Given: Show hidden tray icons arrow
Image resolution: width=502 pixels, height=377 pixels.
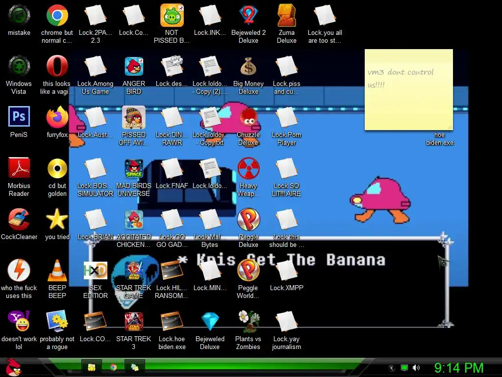Looking at the screenshot, I should 392,368.
